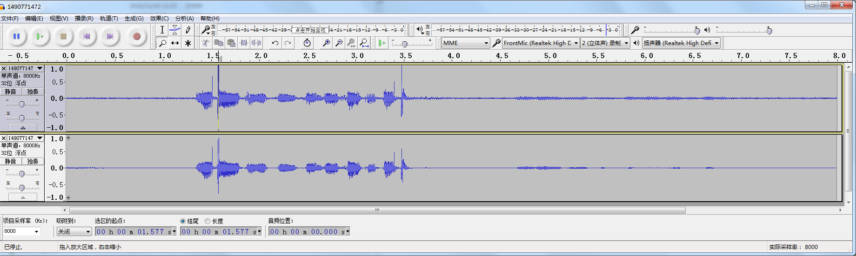
Task: Redo the last undone action
Action: [x=288, y=43]
